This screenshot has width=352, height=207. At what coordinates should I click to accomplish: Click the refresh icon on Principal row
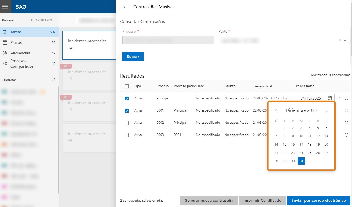[x=346, y=98]
